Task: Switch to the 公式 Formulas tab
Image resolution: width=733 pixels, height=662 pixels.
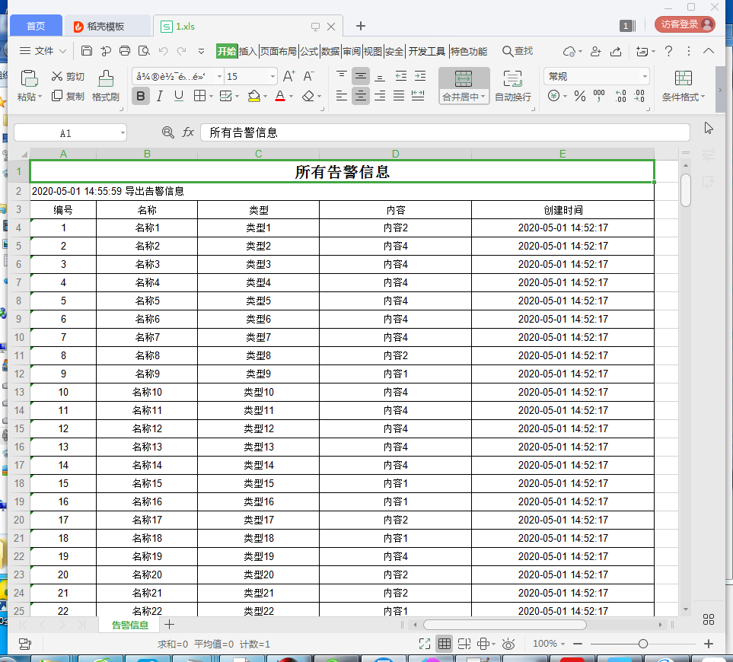Action: (309, 51)
